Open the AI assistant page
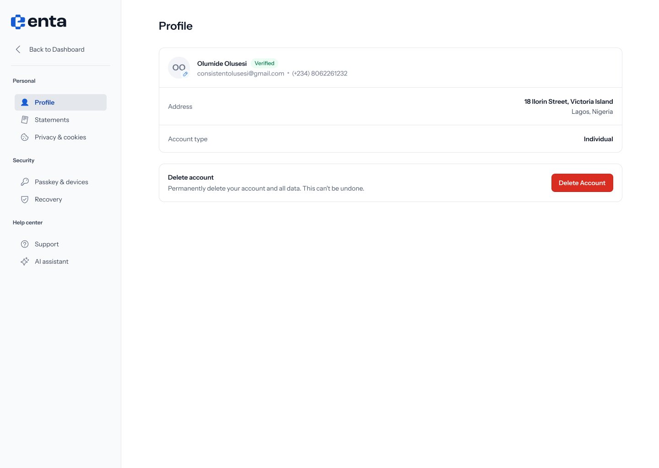This screenshot has width=659, height=468. 60,261
